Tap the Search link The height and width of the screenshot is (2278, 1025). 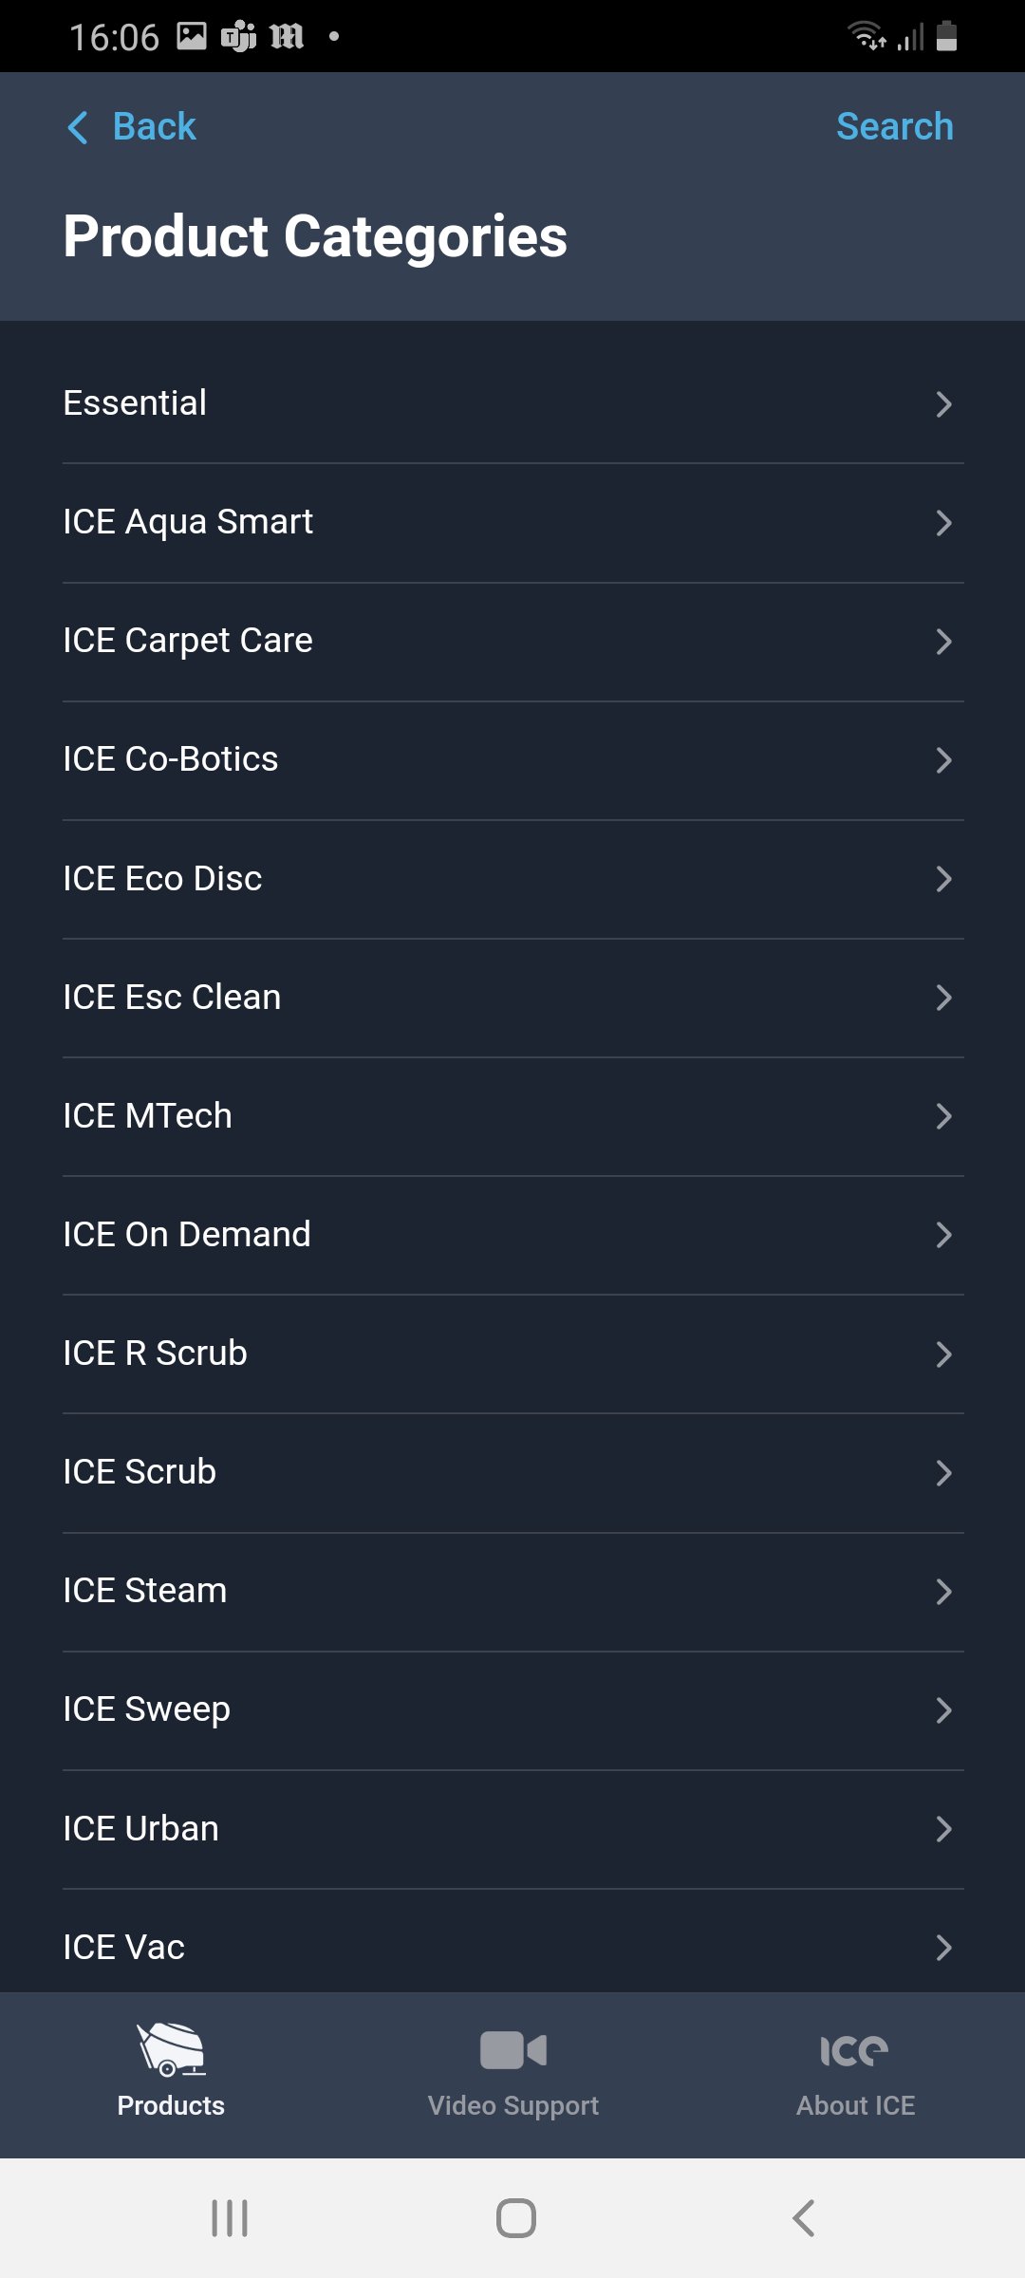tap(894, 126)
